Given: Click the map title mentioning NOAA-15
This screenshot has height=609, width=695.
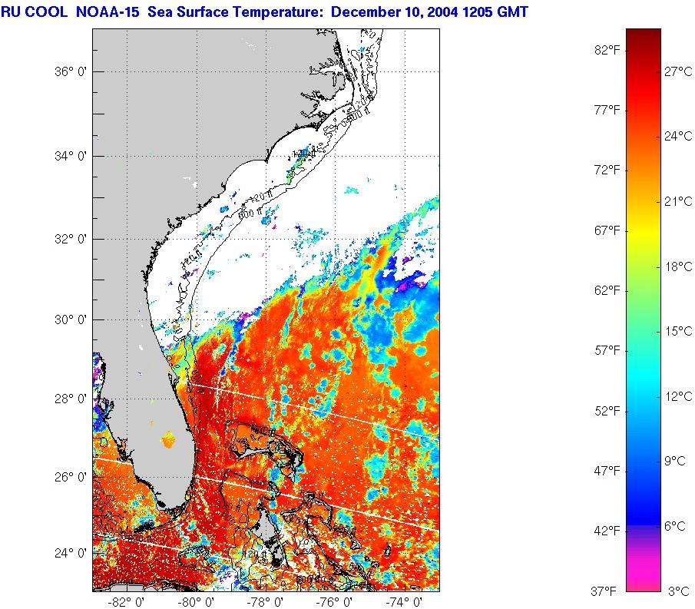Looking at the screenshot, I should pyautogui.click(x=265, y=12).
